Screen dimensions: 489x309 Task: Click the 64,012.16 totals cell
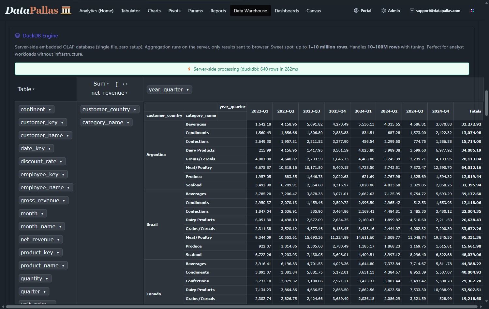tap(468, 168)
